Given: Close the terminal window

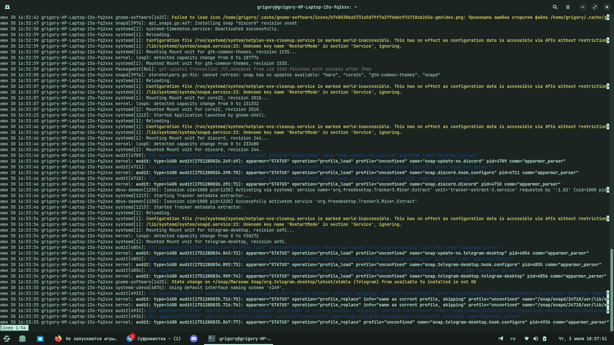Looking at the screenshot, I should point(607,7).
